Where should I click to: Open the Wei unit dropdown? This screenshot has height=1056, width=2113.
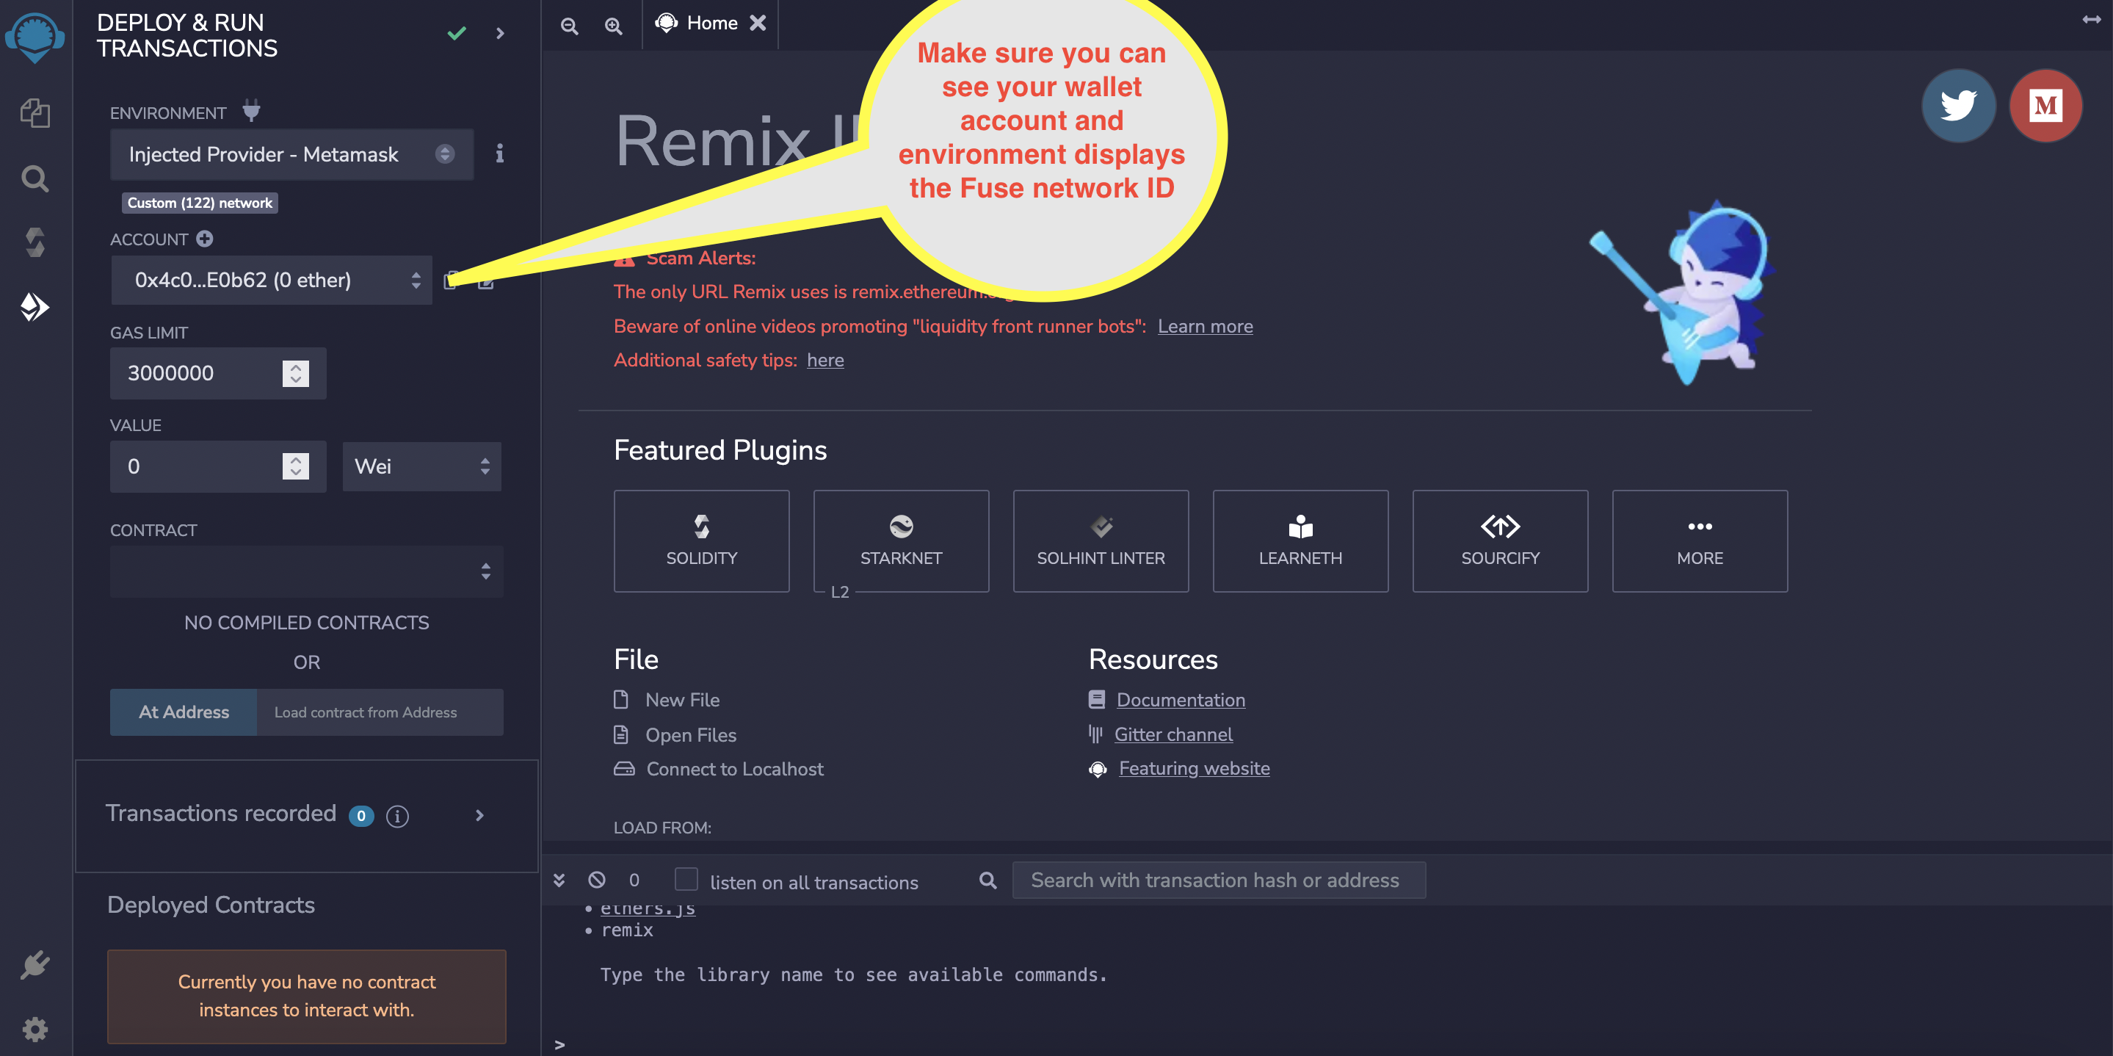tap(421, 466)
